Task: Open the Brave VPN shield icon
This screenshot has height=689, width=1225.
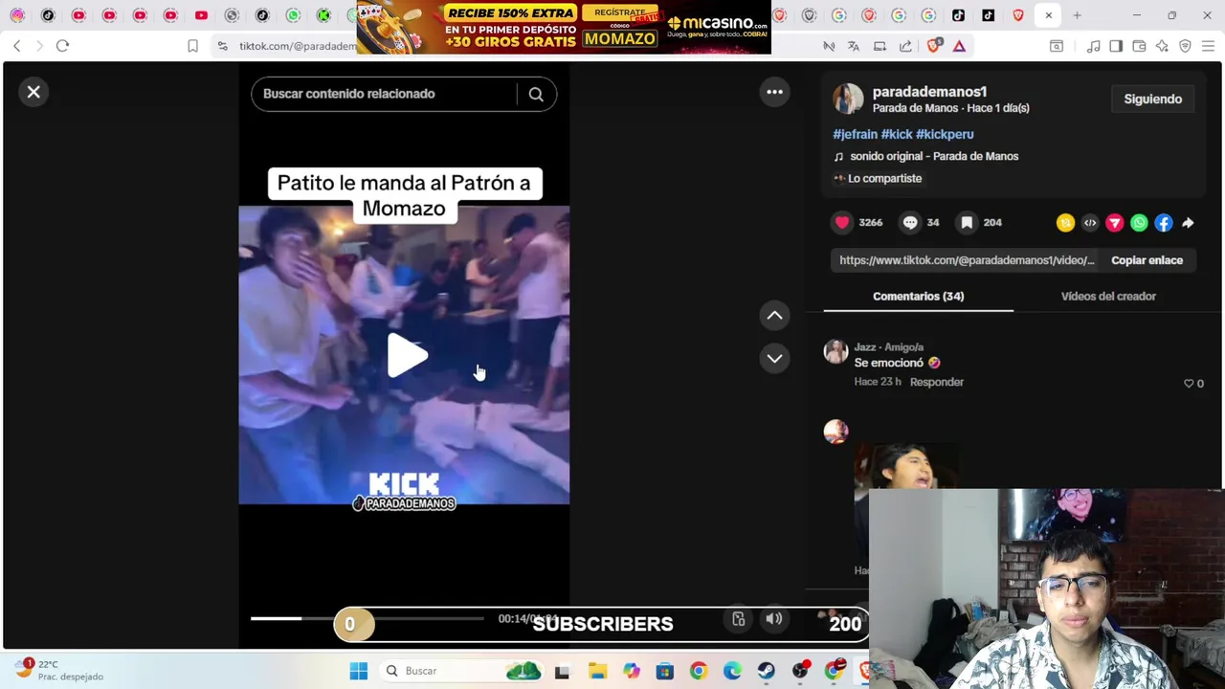Action: point(1185,46)
